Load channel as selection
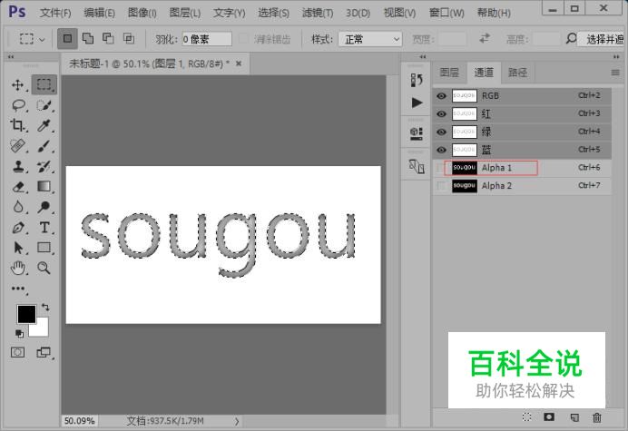Screen dimensions: 628x431 [x=526, y=417]
